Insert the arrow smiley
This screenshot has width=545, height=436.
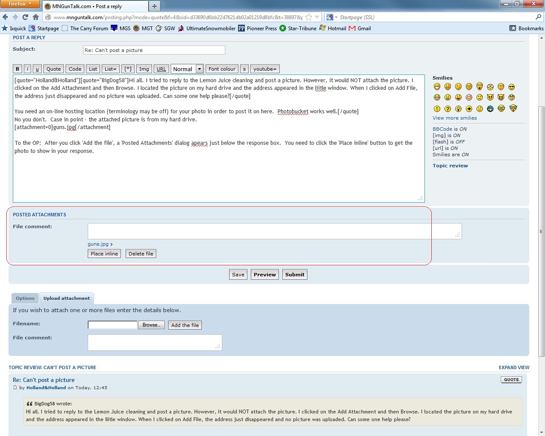click(x=469, y=109)
